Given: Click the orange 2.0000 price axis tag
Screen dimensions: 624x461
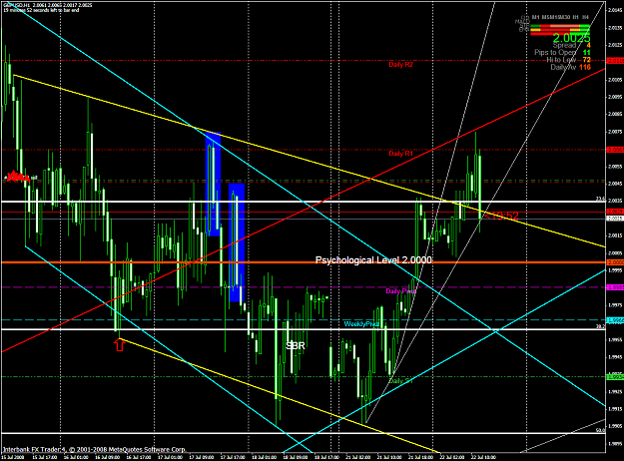Looking at the screenshot, I should (615, 262).
